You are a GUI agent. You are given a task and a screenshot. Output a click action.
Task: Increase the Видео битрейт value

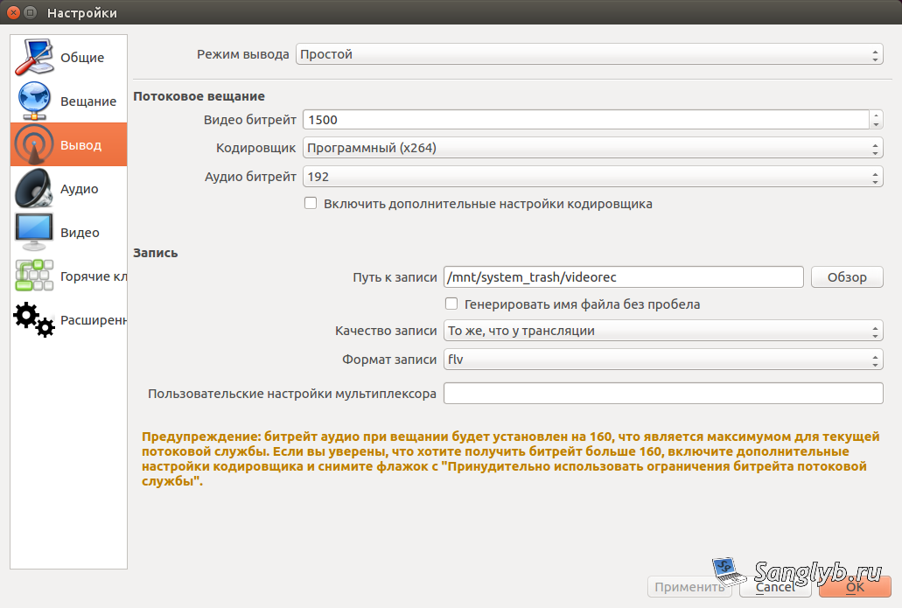point(876,115)
